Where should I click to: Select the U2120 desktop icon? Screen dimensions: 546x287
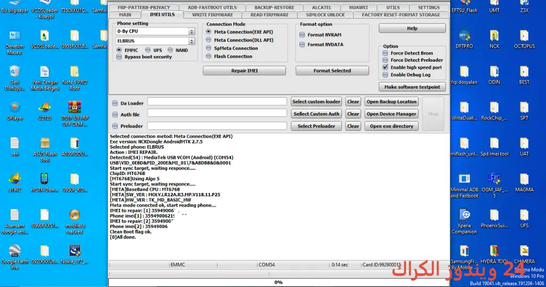(x=45, y=111)
